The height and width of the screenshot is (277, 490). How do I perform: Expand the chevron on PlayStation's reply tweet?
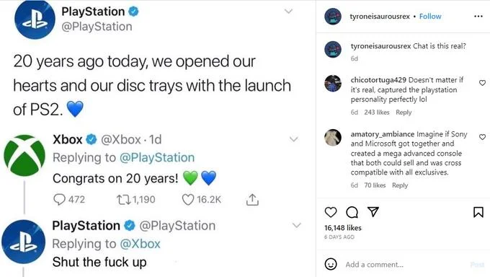[x=297, y=225]
